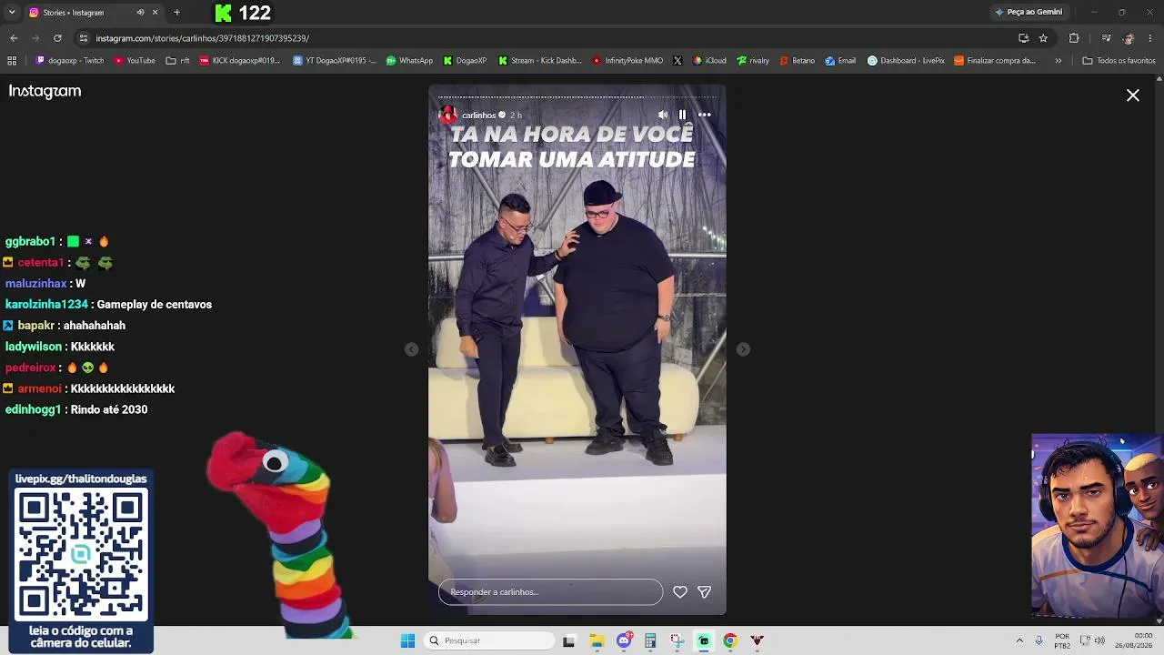Open the Chrome profile avatar
Viewport: 1164px width, 655px height.
click(1129, 38)
